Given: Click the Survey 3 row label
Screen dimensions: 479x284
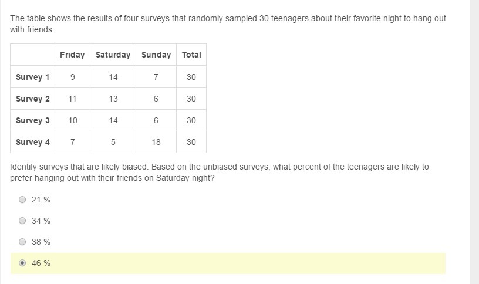Looking at the screenshot, I should [33, 120].
